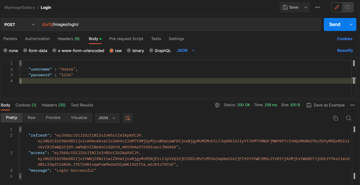Open the Tests tab
Screen dimensions: 360x185
[x=156, y=39]
